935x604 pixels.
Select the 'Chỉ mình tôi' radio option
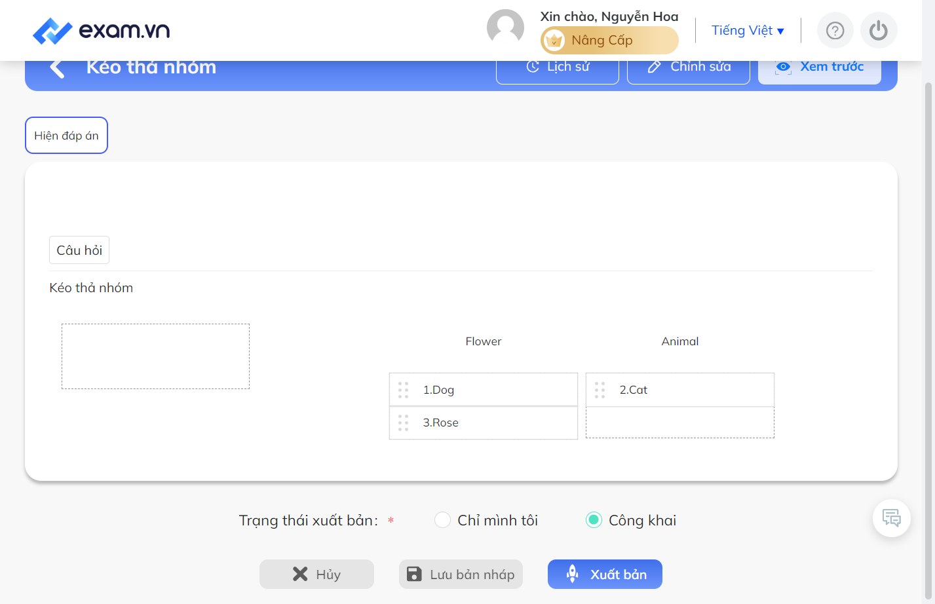click(x=442, y=520)
